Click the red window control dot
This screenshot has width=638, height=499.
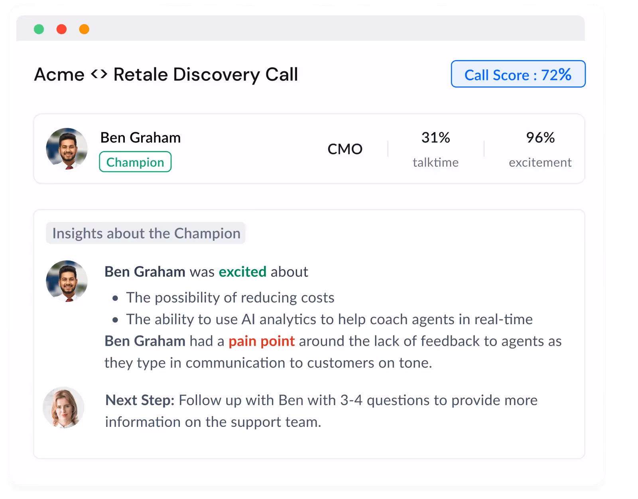(61, 29)
